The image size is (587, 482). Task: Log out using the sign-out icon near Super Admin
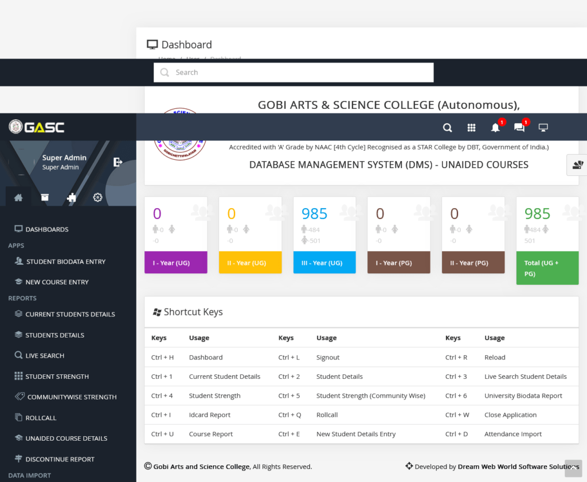click(118, 162)
